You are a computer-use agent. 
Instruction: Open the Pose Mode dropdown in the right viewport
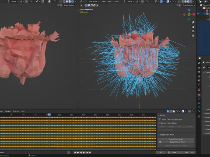pos(92,1)
